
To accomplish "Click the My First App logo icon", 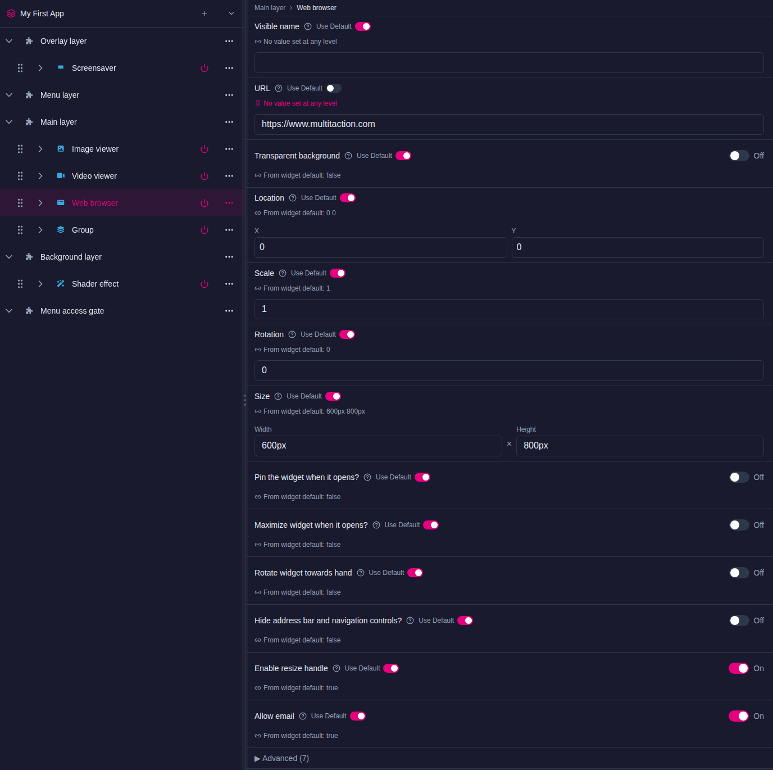I will pyautogui.click(x=11, y=13).
